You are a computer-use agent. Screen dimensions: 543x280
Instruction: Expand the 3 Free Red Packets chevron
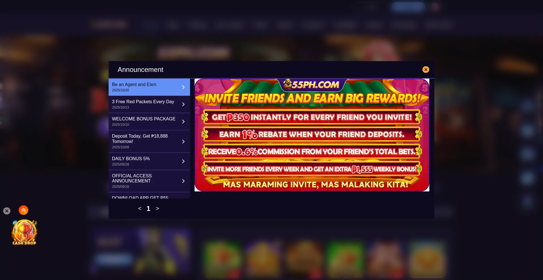pyautogui.click(x=183, y=105)
